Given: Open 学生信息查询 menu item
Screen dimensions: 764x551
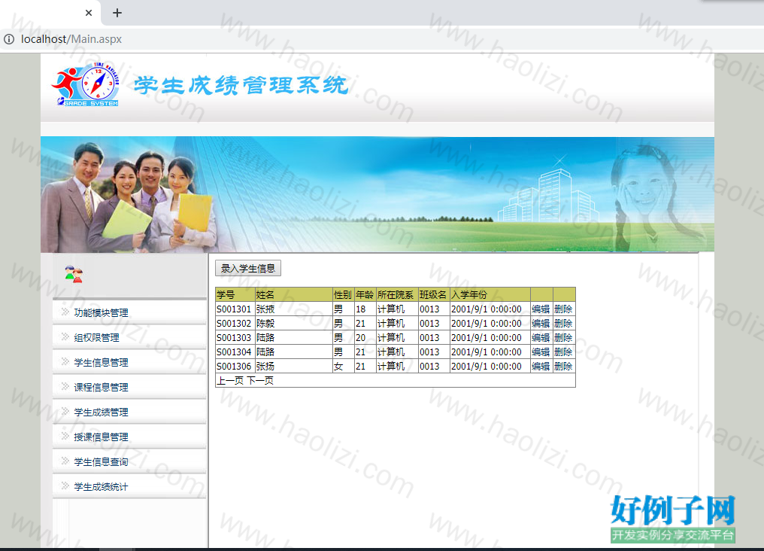Looking at the screenshot, I should click(x=101, y=461).
